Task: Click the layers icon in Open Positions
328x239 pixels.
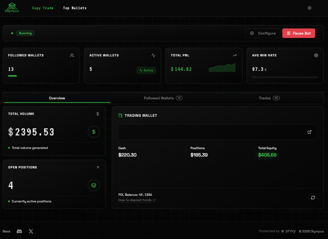Action: [94, 185]
